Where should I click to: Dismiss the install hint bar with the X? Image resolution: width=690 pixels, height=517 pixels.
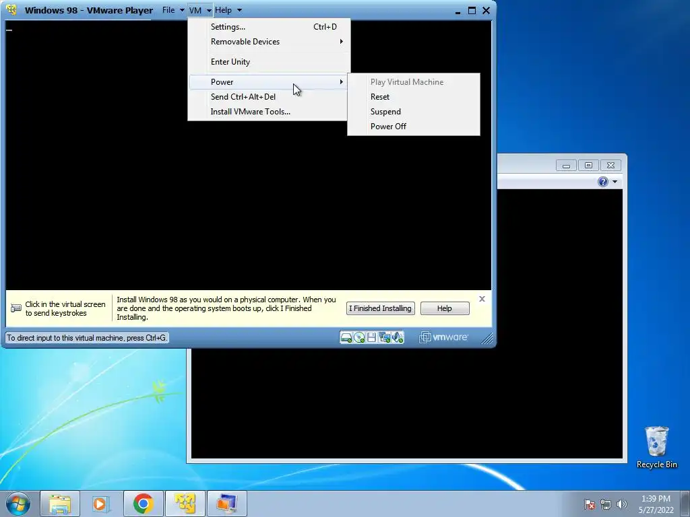(x=482, y=299)
